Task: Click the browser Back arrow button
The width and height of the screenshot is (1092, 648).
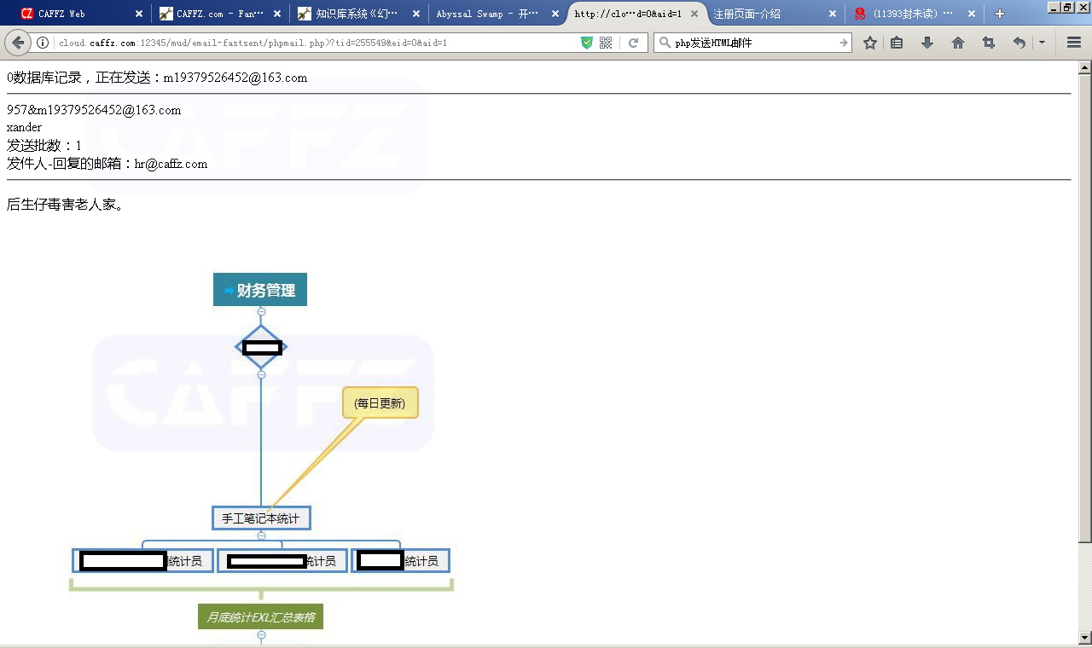Action: (x=18, y=43)
